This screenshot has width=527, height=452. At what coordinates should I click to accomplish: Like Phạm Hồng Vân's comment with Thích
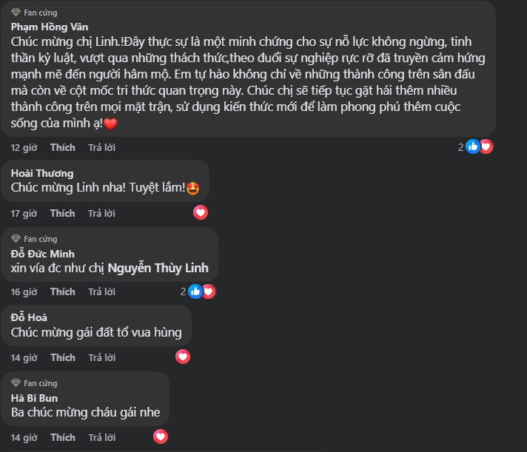point(62,147)
